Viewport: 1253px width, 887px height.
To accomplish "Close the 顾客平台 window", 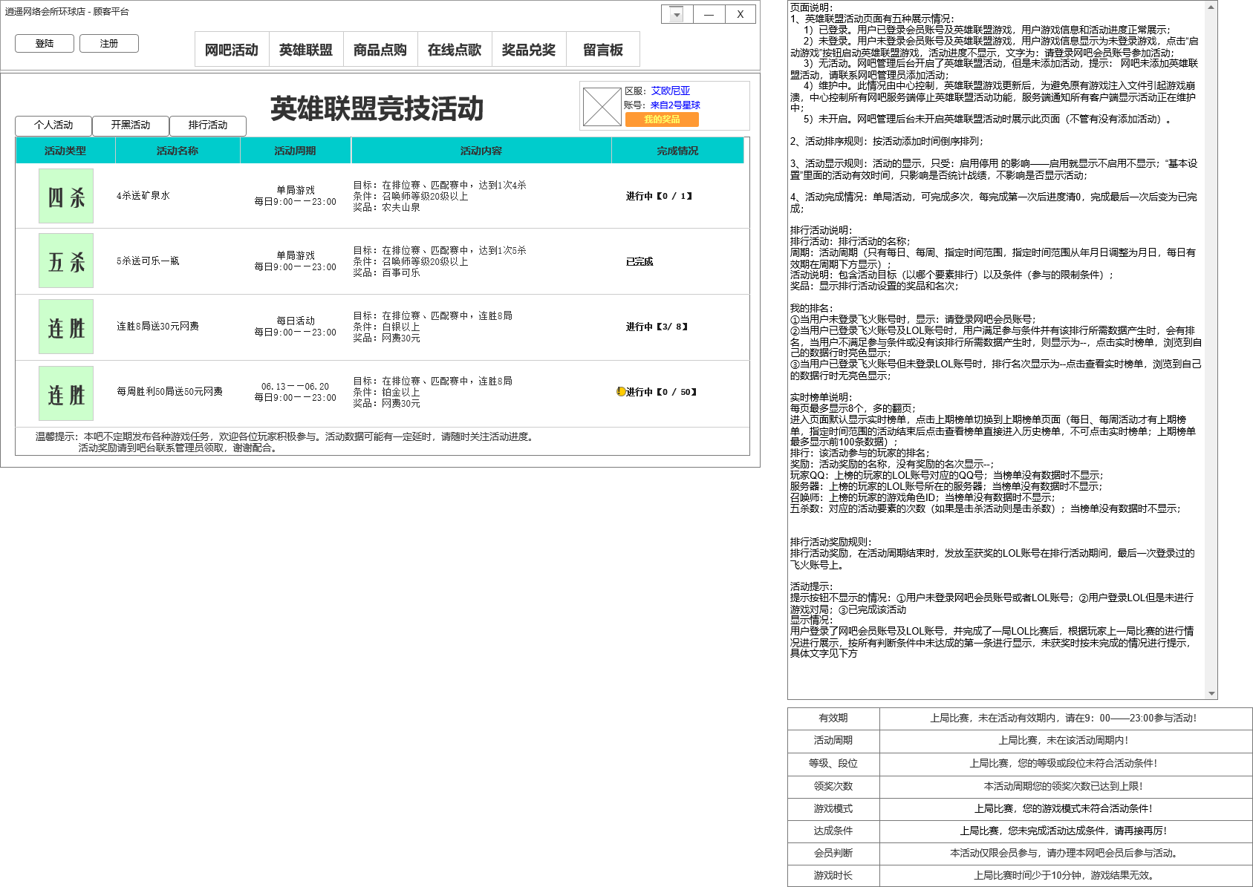I will pyautogui.click(x=740, y=14).
